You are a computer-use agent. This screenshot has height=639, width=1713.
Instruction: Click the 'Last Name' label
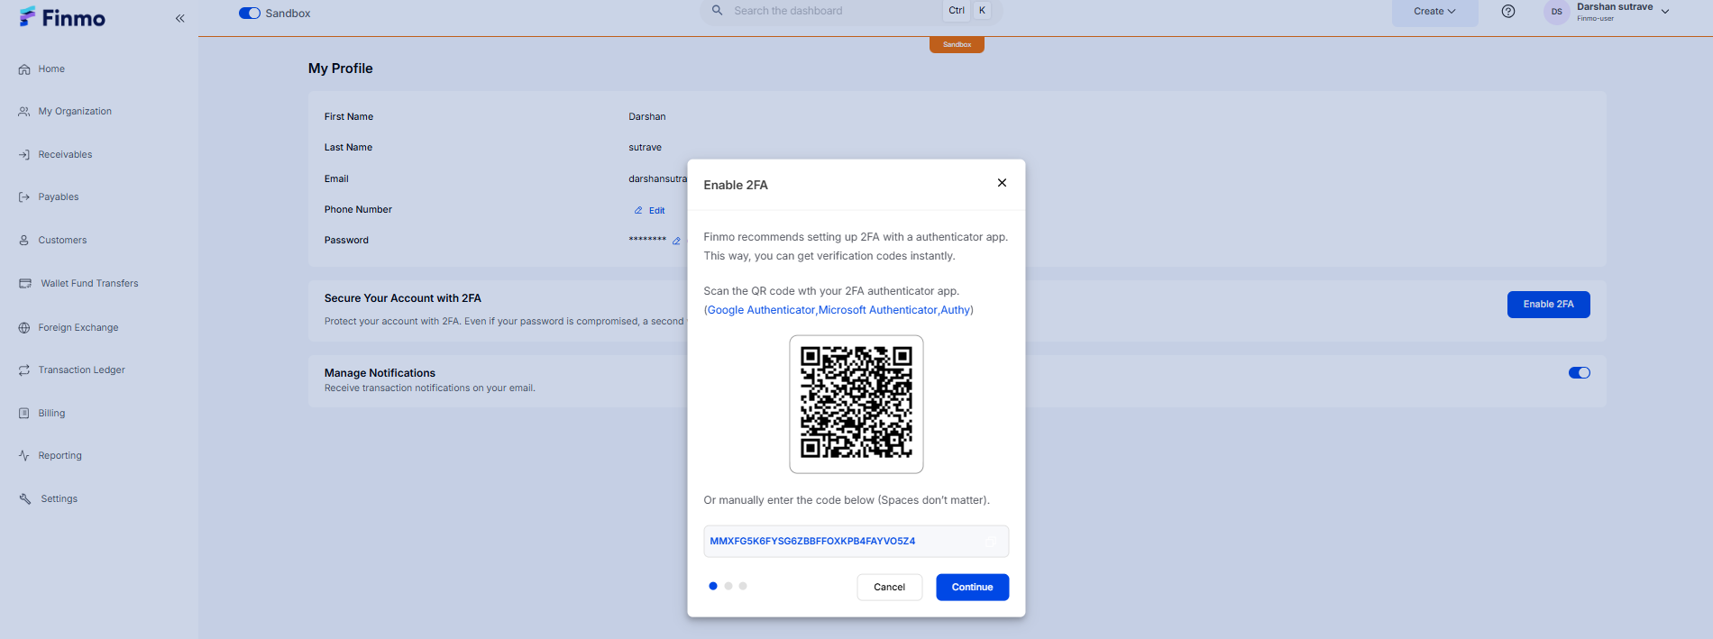[x=348, y=148]
